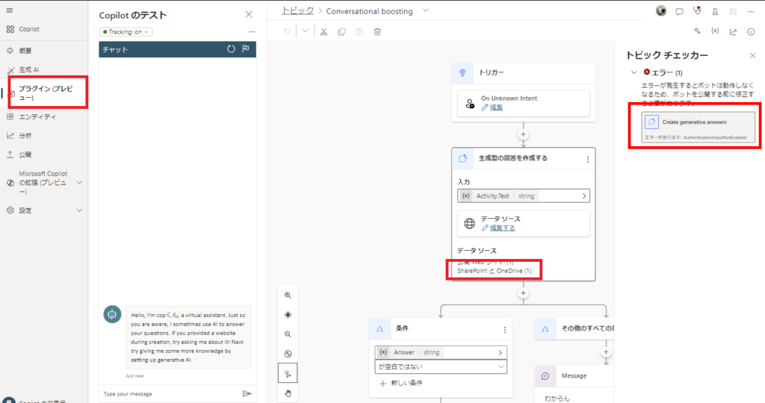
Task: Cut the selected node
Action: click(x=323, y=31)
